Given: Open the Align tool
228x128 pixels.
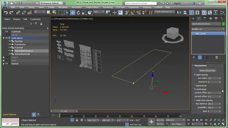Looking at the screenshot, I should [x=185, y=13].
